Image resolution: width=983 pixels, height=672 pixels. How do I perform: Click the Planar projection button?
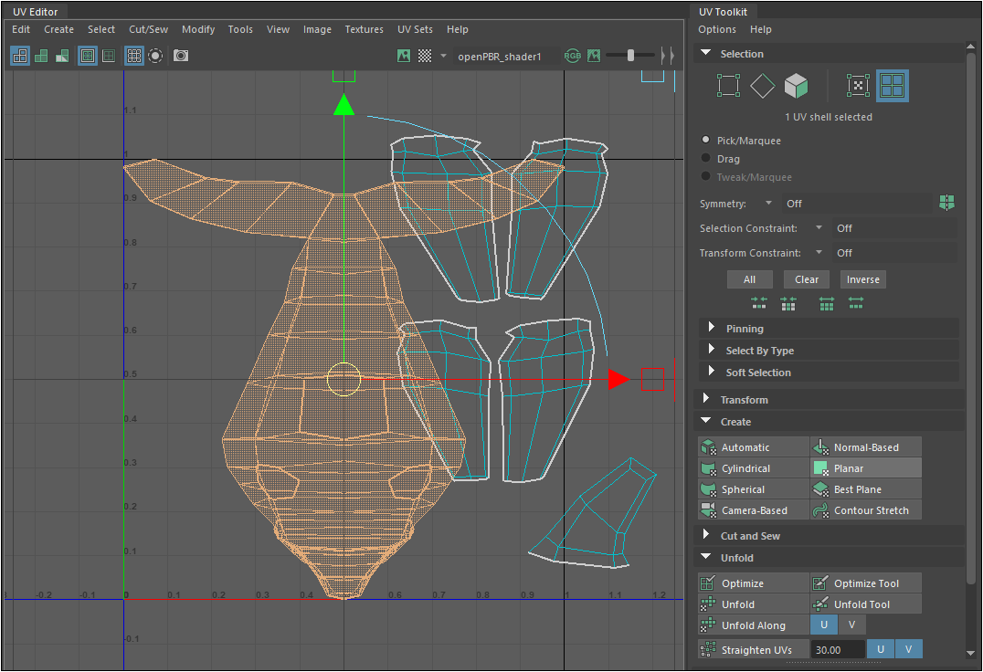865,468
